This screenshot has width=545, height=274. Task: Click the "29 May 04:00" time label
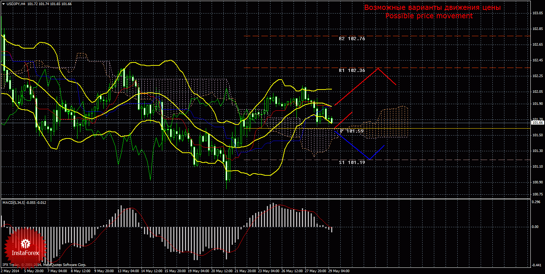[339, 271]
